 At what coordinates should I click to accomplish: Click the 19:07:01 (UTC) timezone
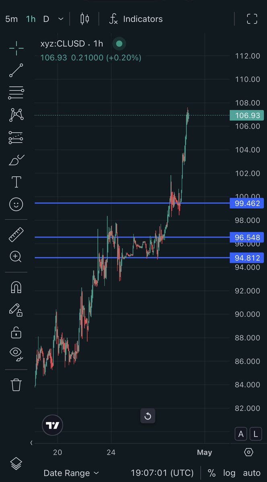[x=162, y=473]
